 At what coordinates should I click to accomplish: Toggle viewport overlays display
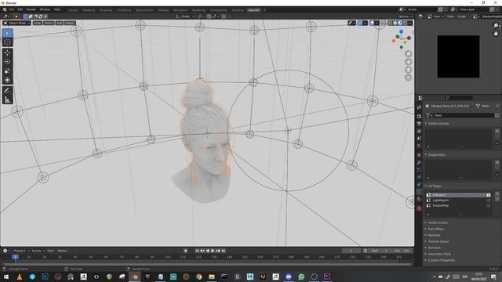click(372, 23)
